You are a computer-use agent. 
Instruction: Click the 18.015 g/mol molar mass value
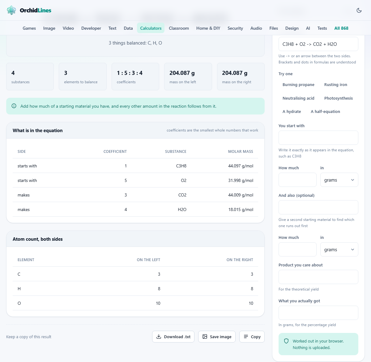coord(241,209)
